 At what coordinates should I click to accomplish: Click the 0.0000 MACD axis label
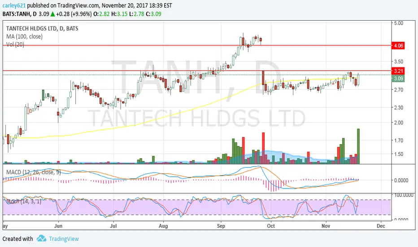pos(401,180)
